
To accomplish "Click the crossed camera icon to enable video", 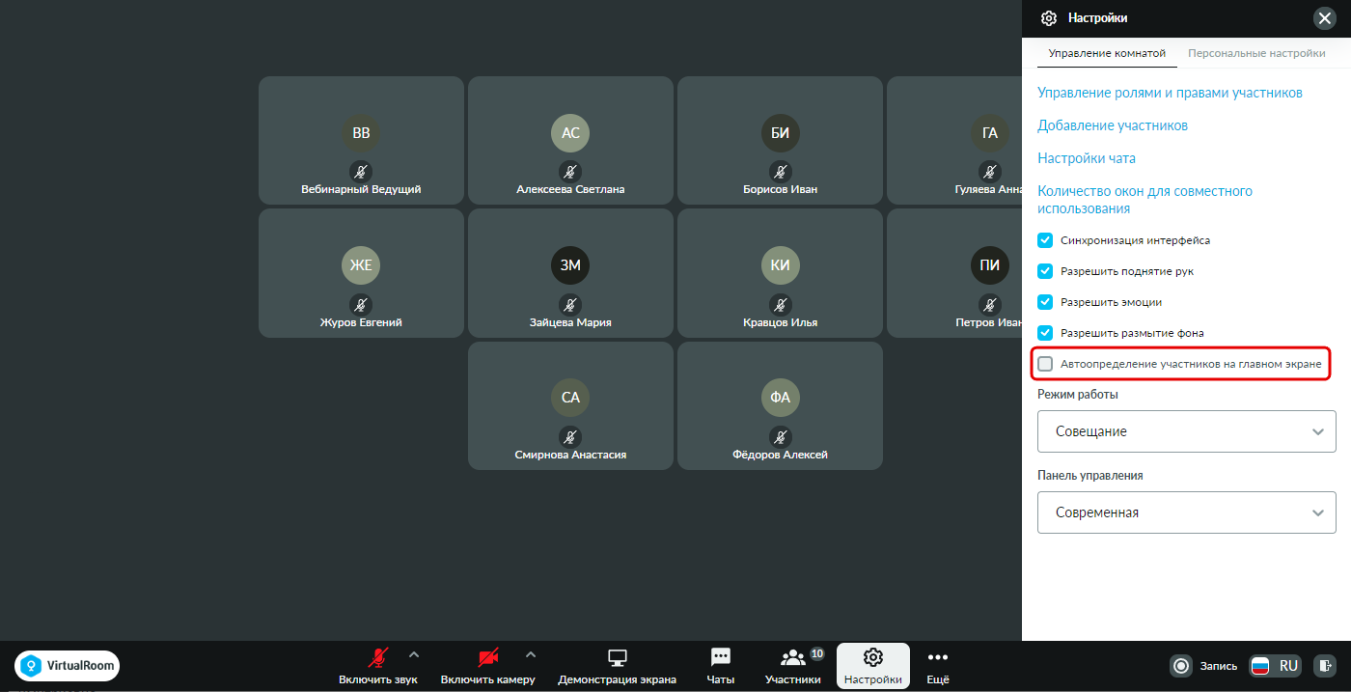I will pyautogui.click(x=488, y=658).
